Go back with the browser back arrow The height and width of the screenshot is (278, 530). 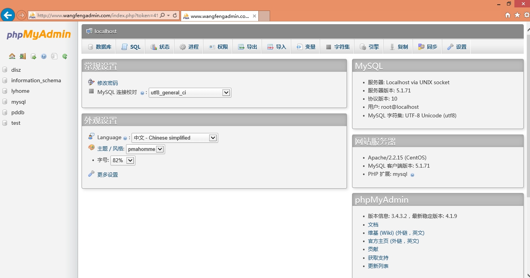tap(7, 15)
